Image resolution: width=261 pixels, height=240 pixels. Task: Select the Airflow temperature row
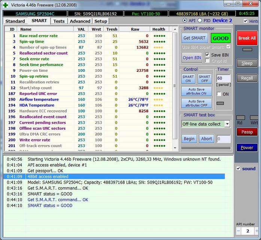point(88,99)
